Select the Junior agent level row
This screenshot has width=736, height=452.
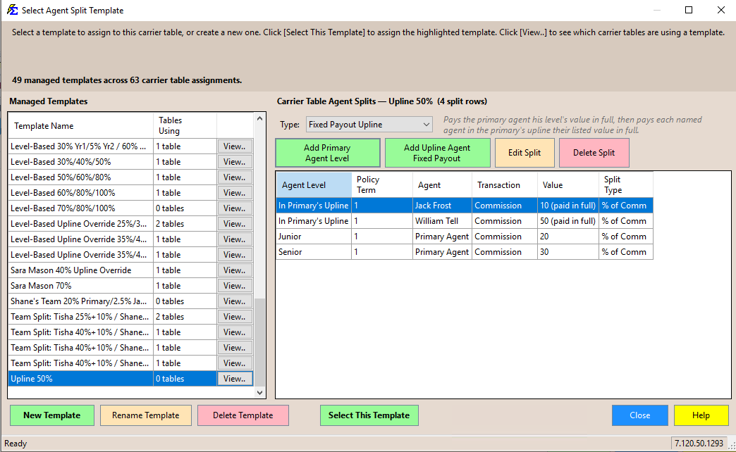click(465, 237)
